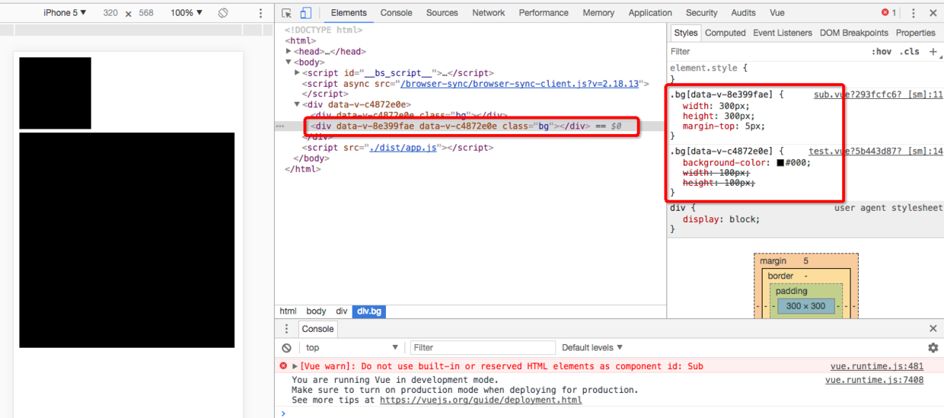
Task: Click the Styles filter input field
Action: point(767,52)
